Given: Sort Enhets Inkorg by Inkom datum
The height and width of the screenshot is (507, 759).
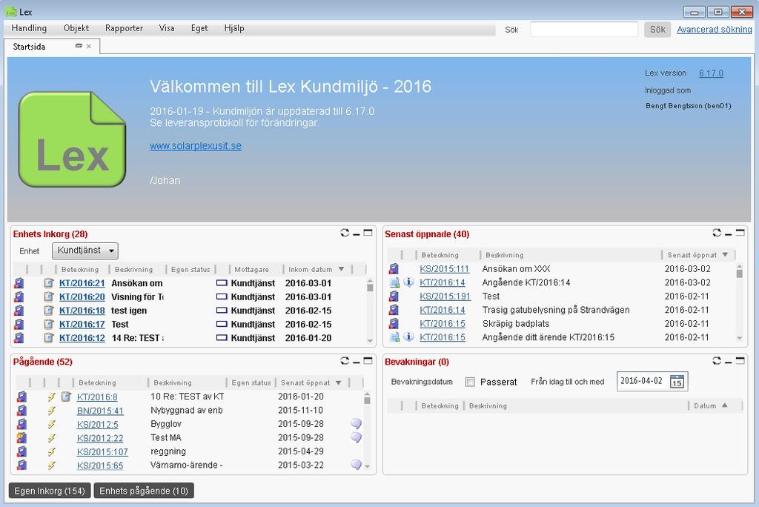Looking at the screenshot, I should click(x=316, y=269).
